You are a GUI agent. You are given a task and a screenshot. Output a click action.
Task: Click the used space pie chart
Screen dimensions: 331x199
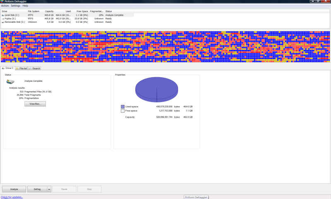pos(157,90)
